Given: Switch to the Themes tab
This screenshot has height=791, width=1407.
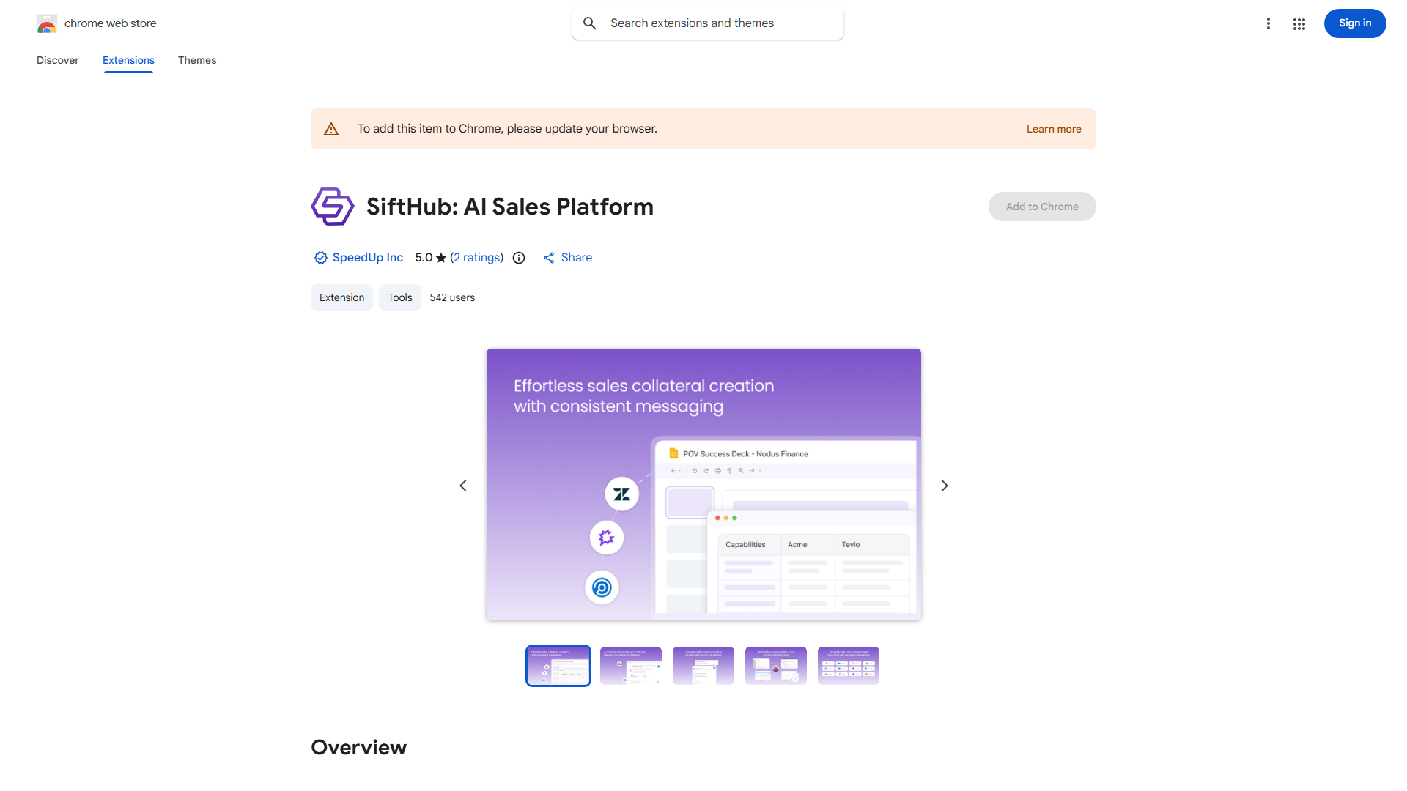Looking at the screenshot, I should click(x=197, y=60).
